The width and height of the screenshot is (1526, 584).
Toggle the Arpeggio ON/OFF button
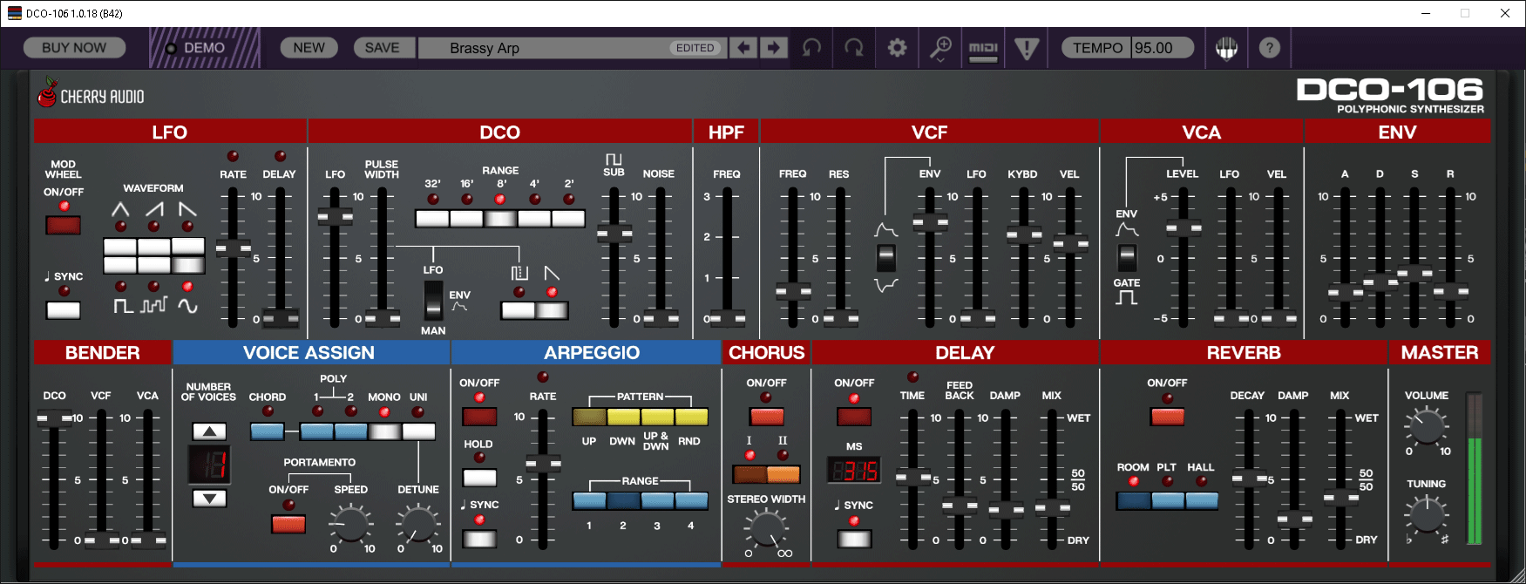click(x=479, y=417)
